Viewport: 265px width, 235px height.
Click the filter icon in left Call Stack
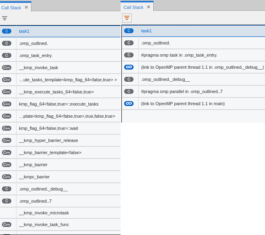4,18
